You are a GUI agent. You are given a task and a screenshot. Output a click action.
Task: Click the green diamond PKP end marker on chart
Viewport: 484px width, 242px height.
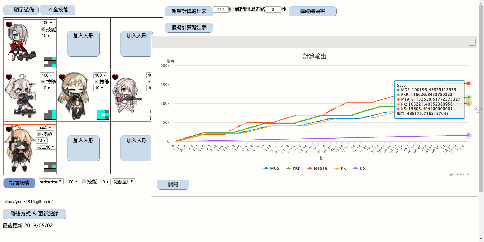click(x=469, y=97)
